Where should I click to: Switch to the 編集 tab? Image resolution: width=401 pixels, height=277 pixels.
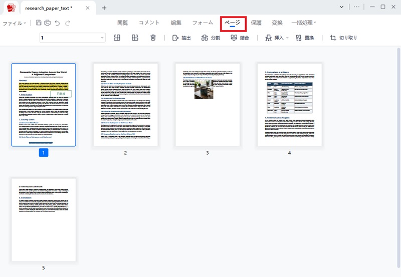pos(176,23)
